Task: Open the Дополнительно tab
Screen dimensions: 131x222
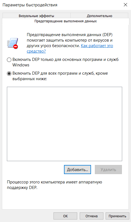Action: [100, 16]
